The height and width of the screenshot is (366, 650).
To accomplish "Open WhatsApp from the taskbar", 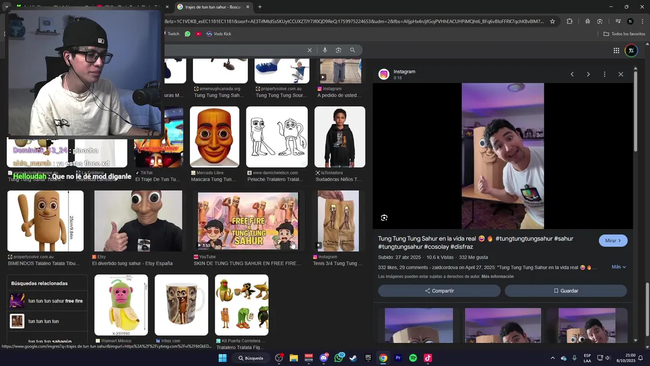I will pos(339,358).
